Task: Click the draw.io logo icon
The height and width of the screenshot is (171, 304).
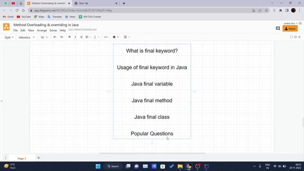Action: [x=6, y=27]
